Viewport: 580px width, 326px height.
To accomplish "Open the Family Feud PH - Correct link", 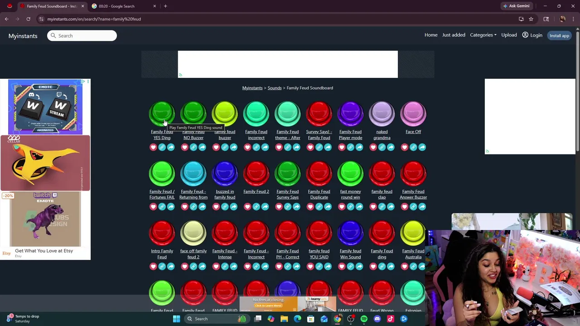I will pos(288,254).
